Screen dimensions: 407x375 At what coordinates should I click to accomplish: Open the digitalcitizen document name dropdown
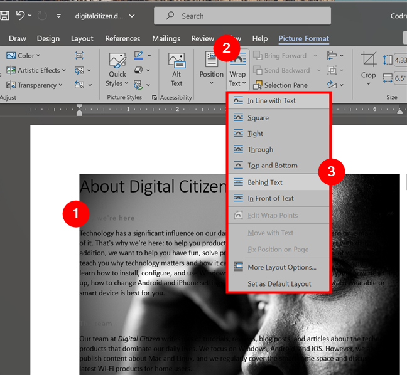coord(132,16)
